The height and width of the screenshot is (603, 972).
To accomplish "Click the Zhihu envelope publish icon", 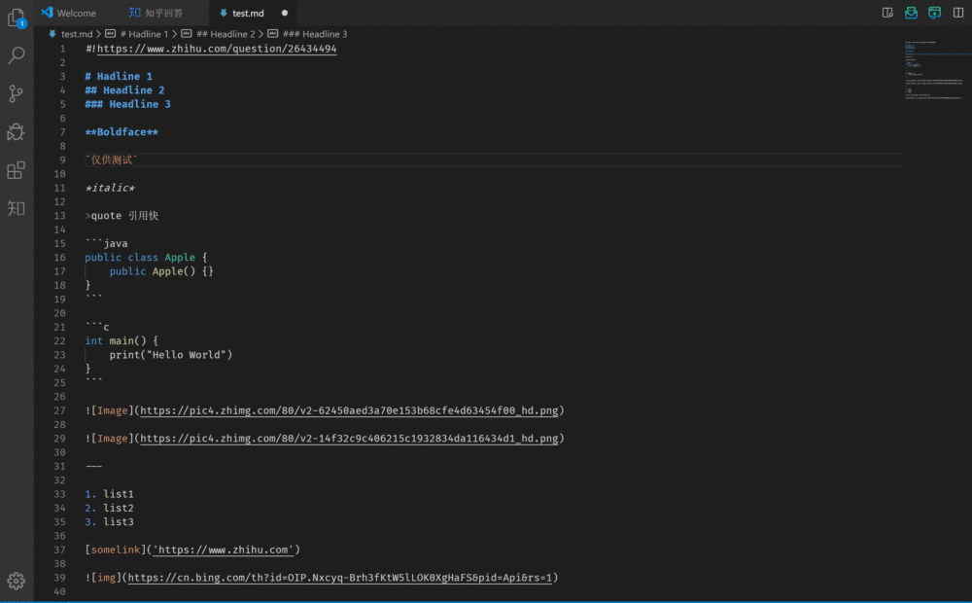I will coord(911,13).
